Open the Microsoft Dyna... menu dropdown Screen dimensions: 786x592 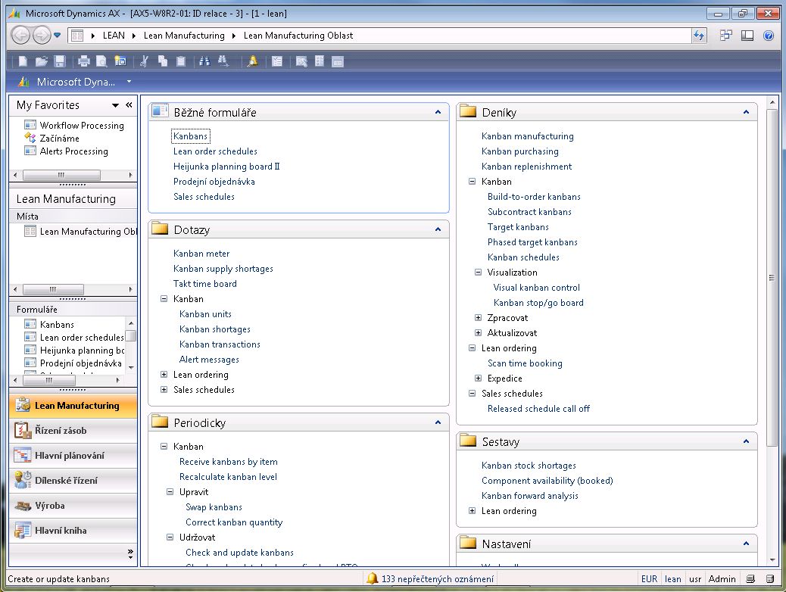(129, 81)
